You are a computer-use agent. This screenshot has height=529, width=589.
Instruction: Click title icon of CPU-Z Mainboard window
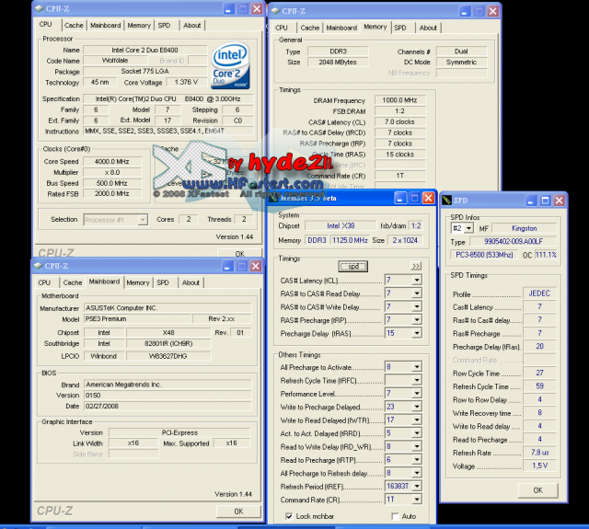coord(39,266)
